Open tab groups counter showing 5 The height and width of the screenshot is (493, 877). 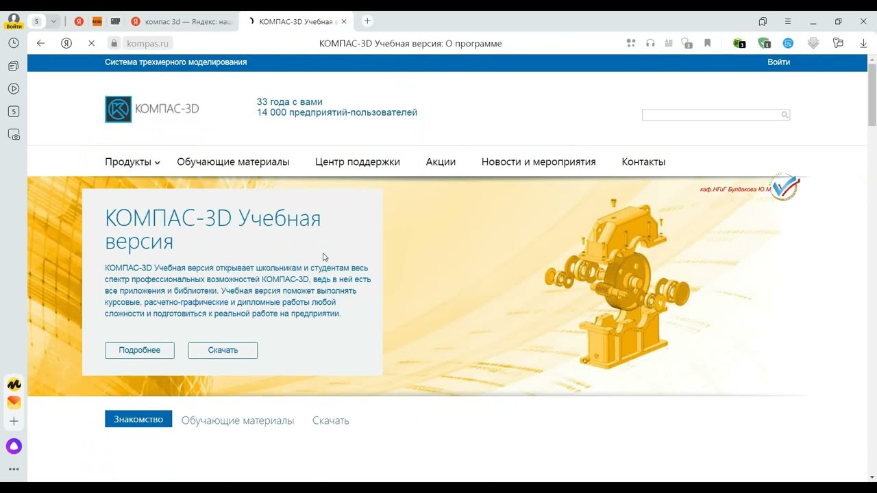(37, 21)
